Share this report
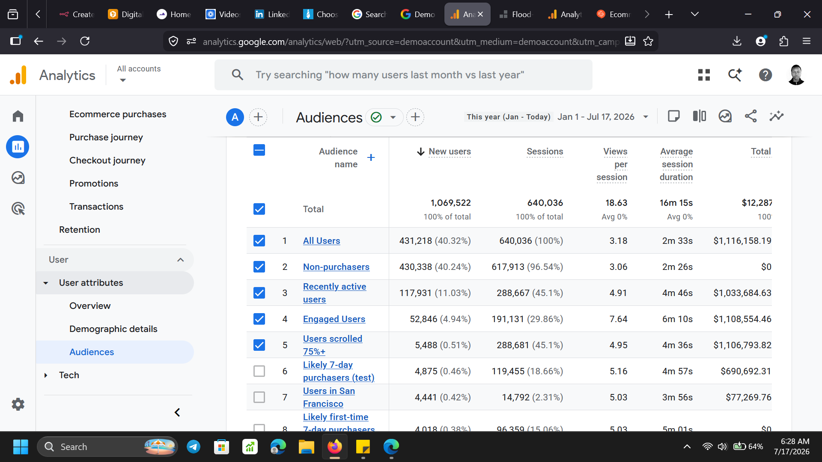Image resolution: width=822 pixels, height=462 pixels. 751,116
